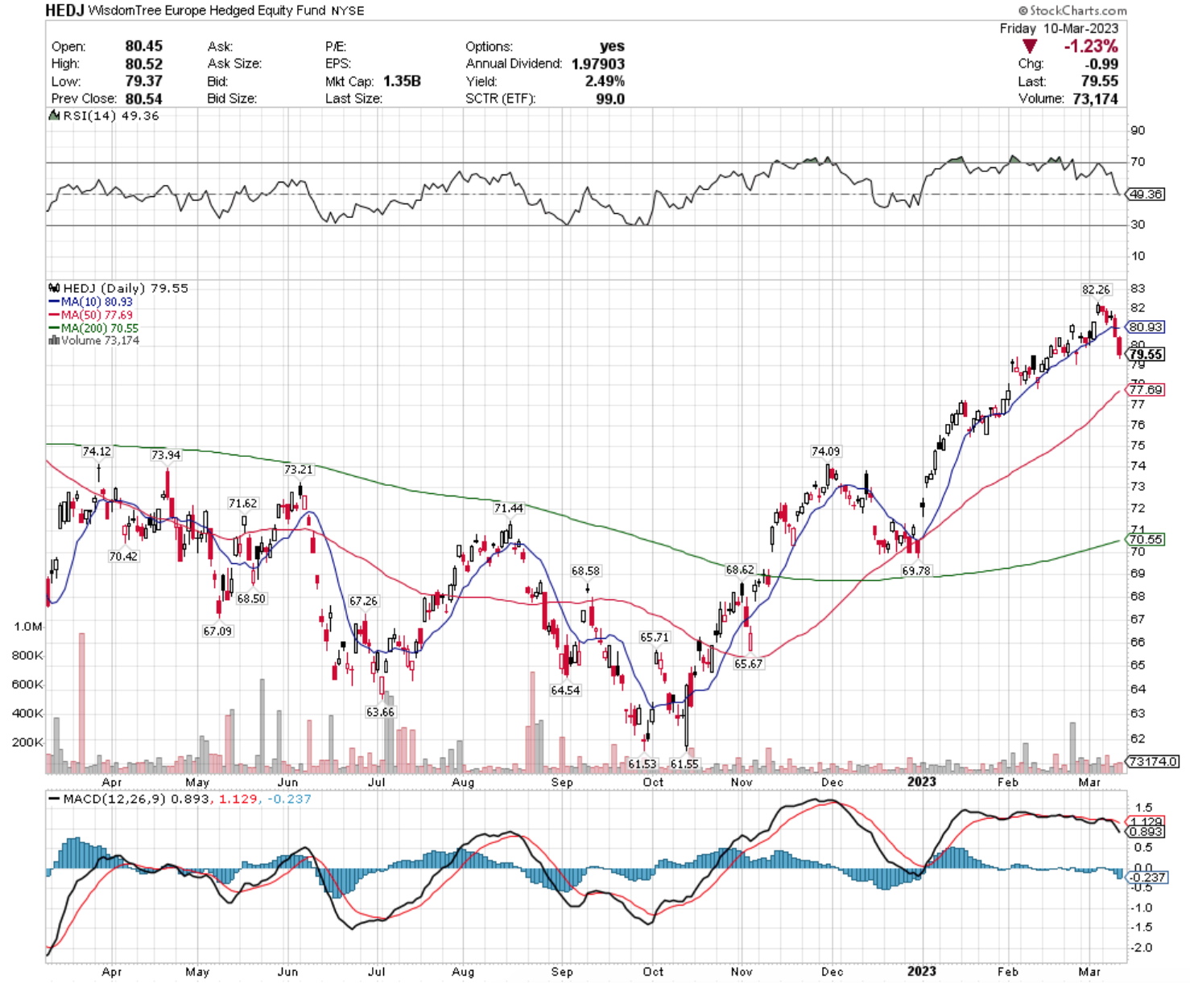Screen dimensions: 1190x983
Task: Click the SCTR (ETF) value 99.0
Action: tap(610, 99)
